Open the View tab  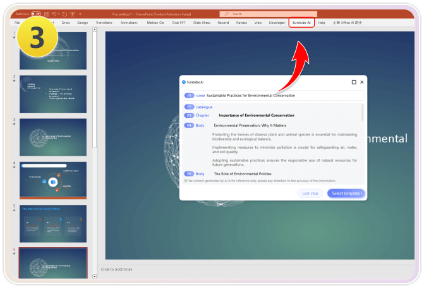258,23
